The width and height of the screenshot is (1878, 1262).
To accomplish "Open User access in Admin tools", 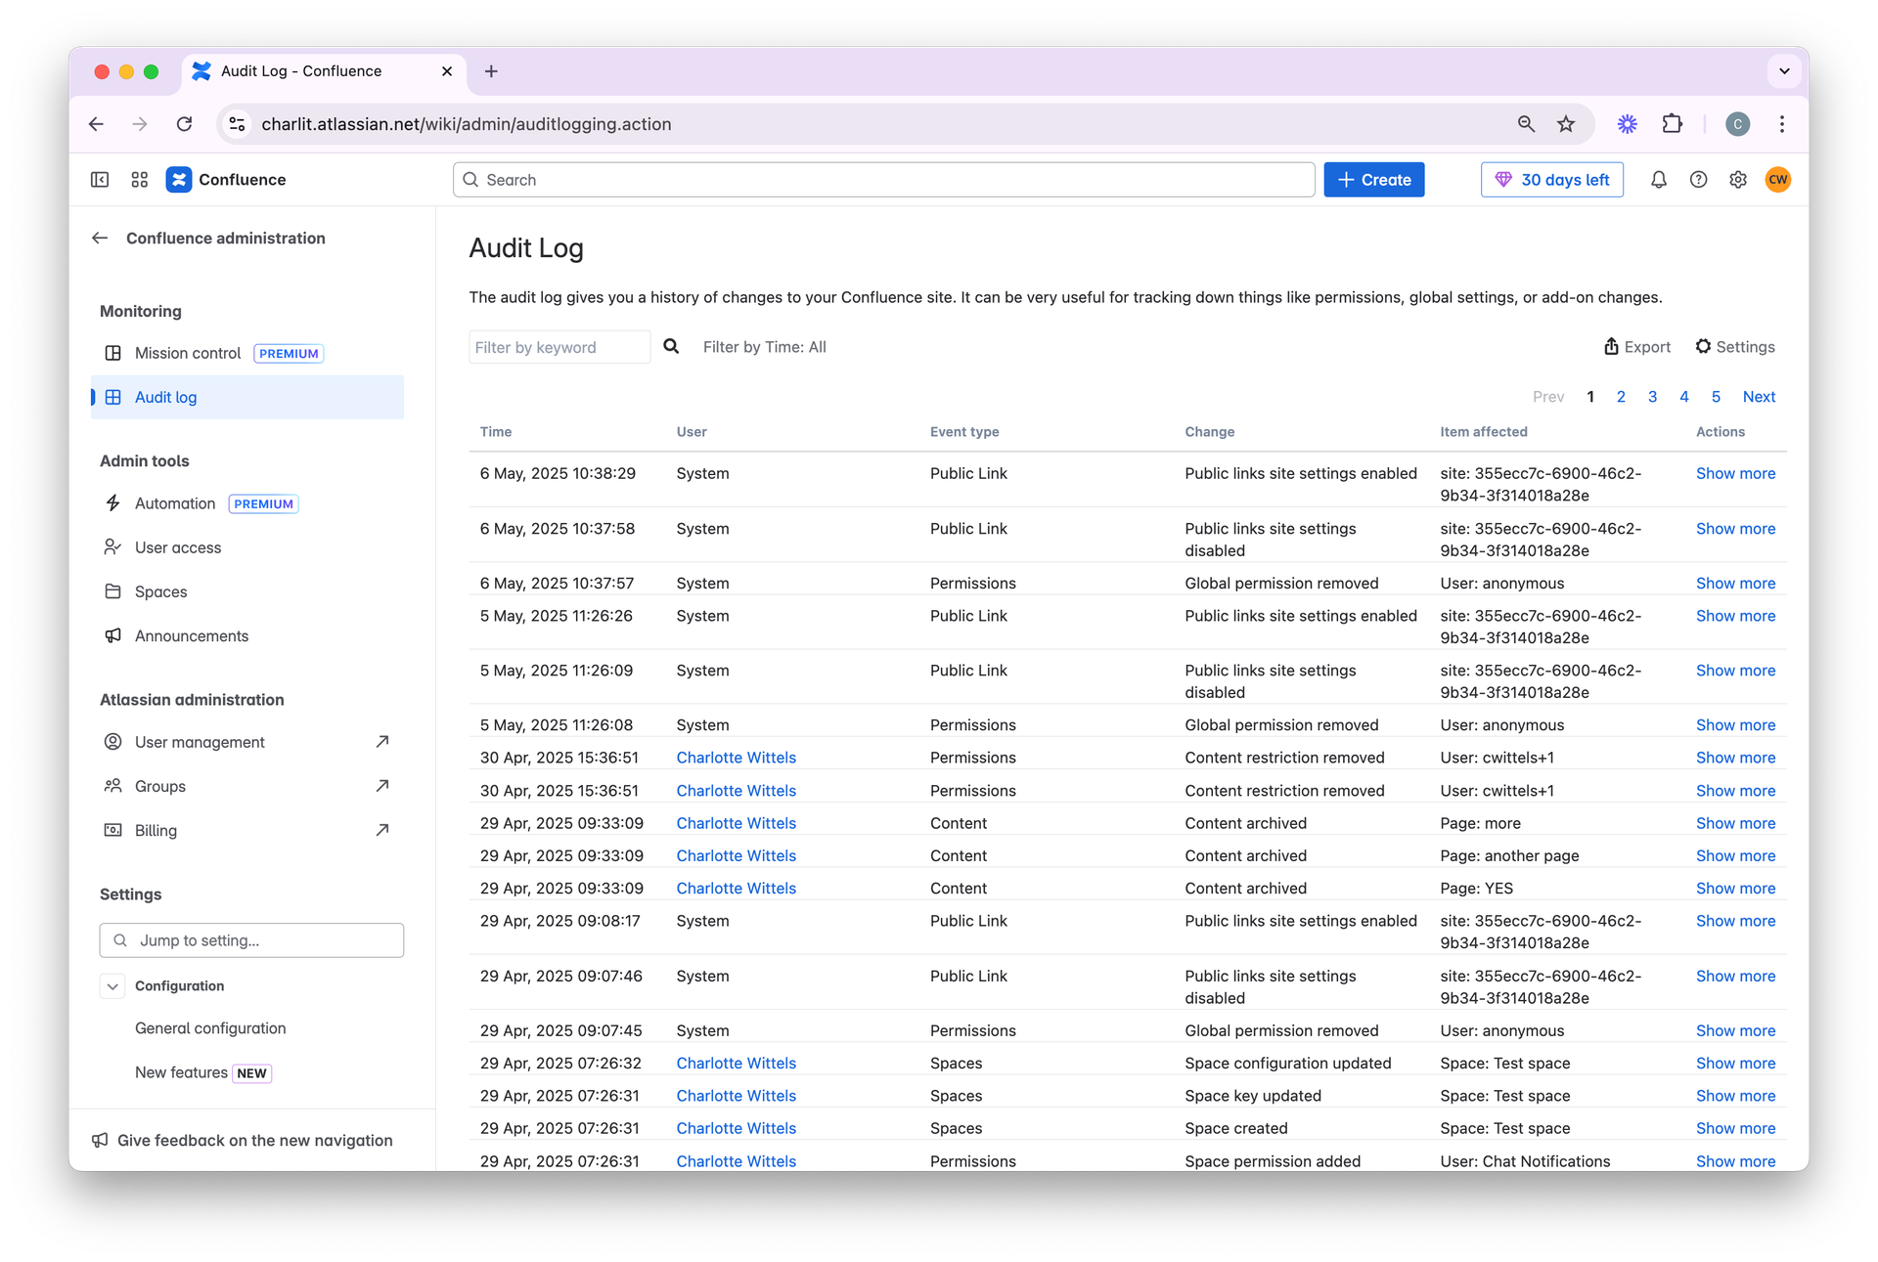I will (178, 547).
